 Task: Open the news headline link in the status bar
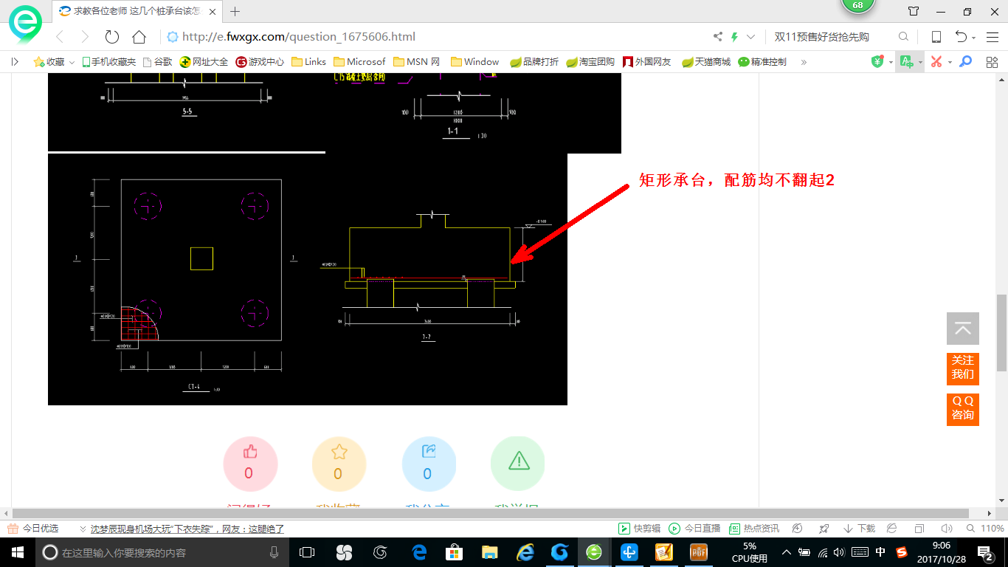[x=187, y=529]
